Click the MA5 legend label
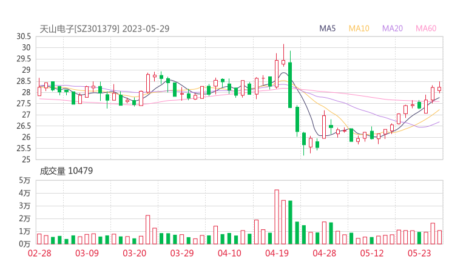449x267 pixels. pyautogui.click(x=327, y=29)
